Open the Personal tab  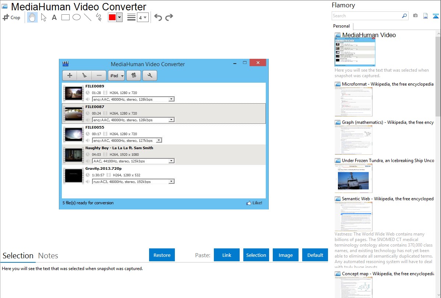tap(342, 26)
